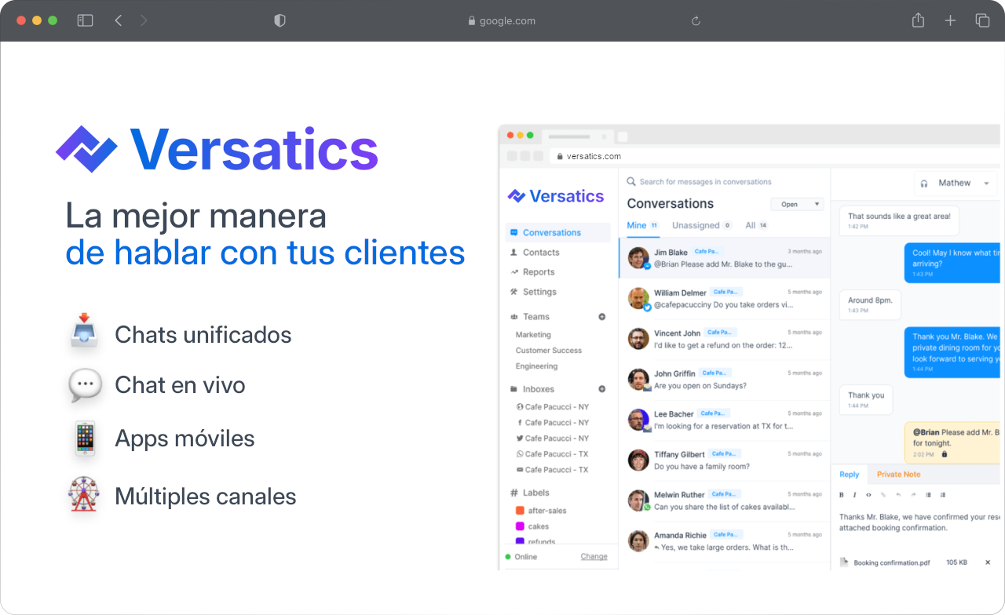Open the Facebook Cafe Pacucci - NY inbox

553,423
